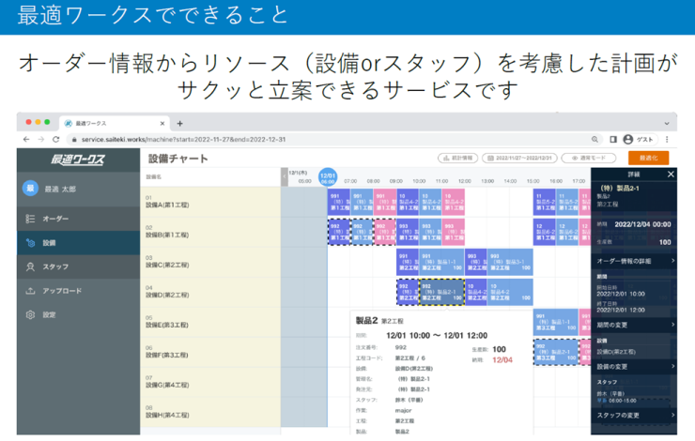Open the 統計情報 statistics button

coord(458,158)
